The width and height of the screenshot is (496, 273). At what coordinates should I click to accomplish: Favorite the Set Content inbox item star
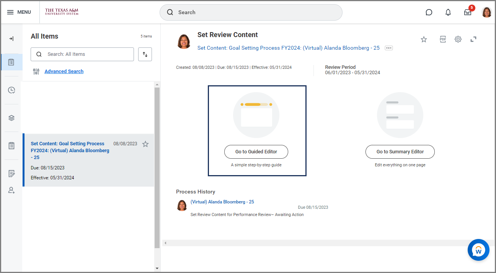click(145, 144)
